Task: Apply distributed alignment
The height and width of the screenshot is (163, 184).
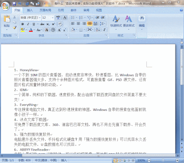Action: click(x=95, y=24)
